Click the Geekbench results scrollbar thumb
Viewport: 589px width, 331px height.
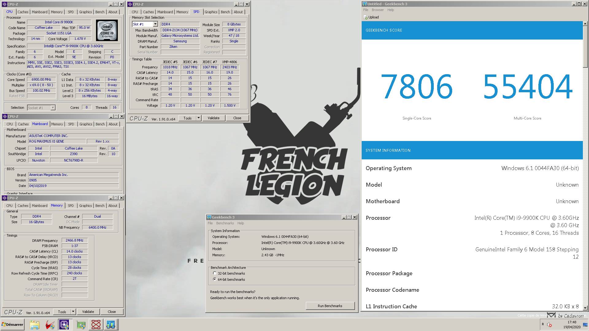(x=585, y=47)
